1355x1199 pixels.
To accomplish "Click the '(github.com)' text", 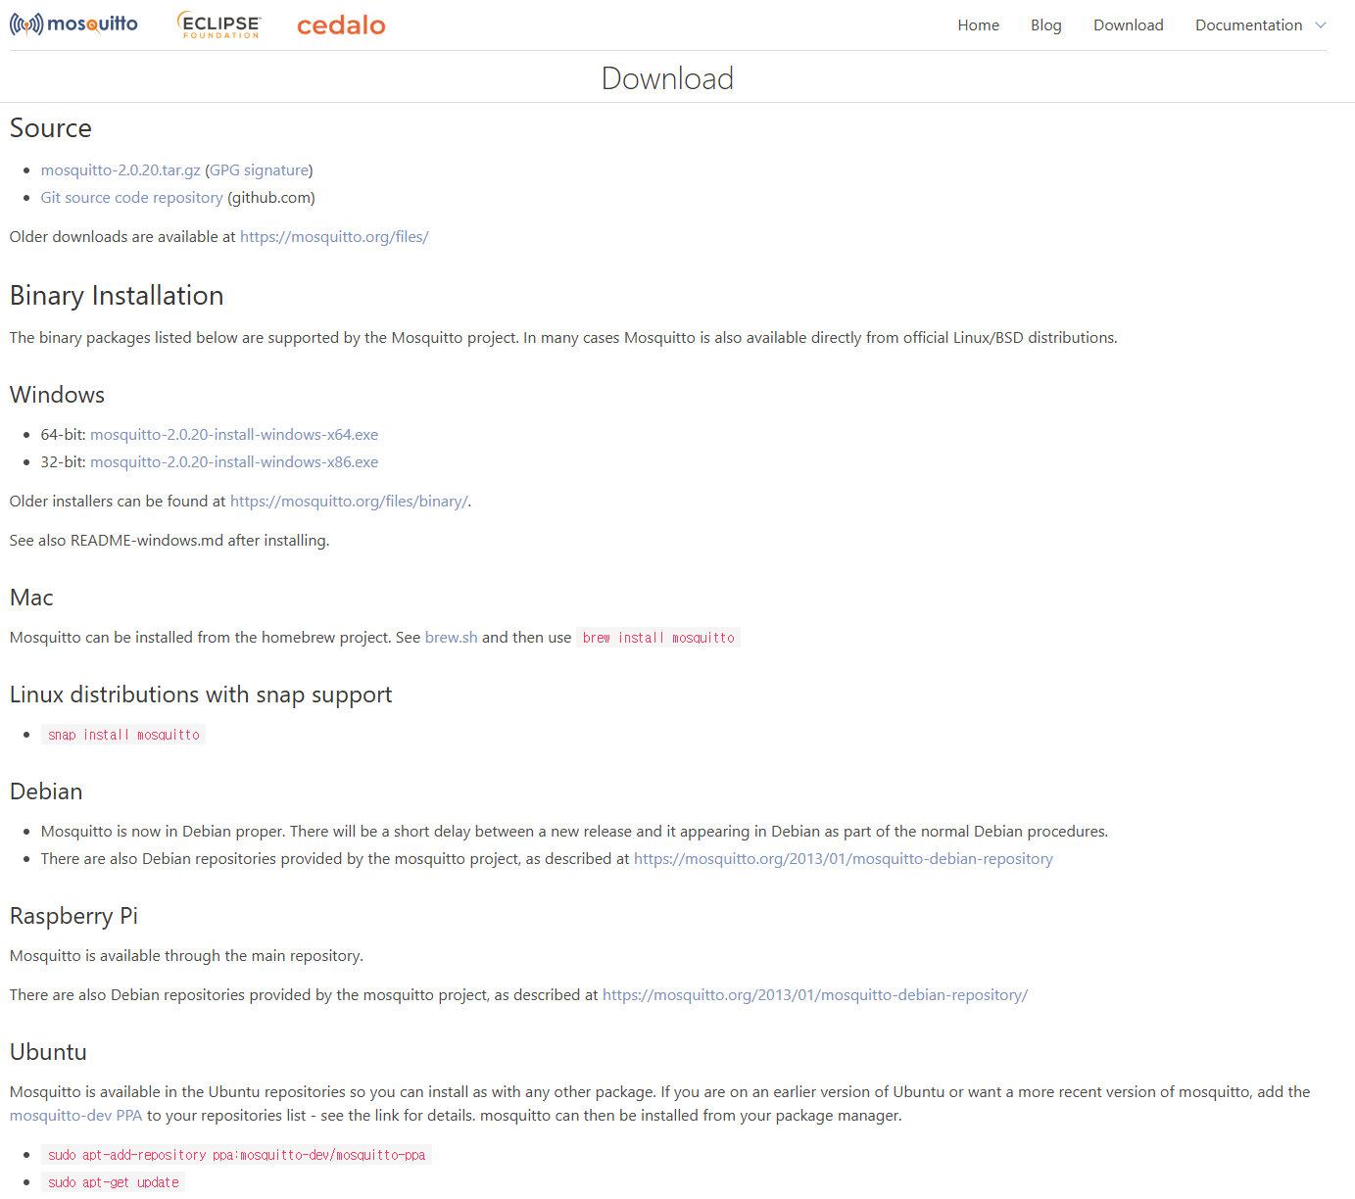I will click(271, 198).
